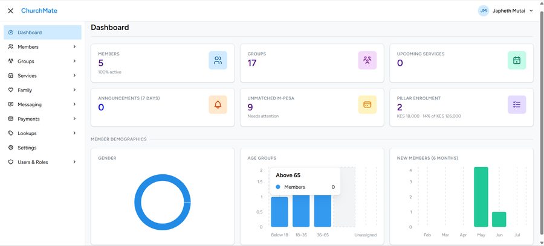Click the Services calendar icon in sidebar

pos(11,75)
